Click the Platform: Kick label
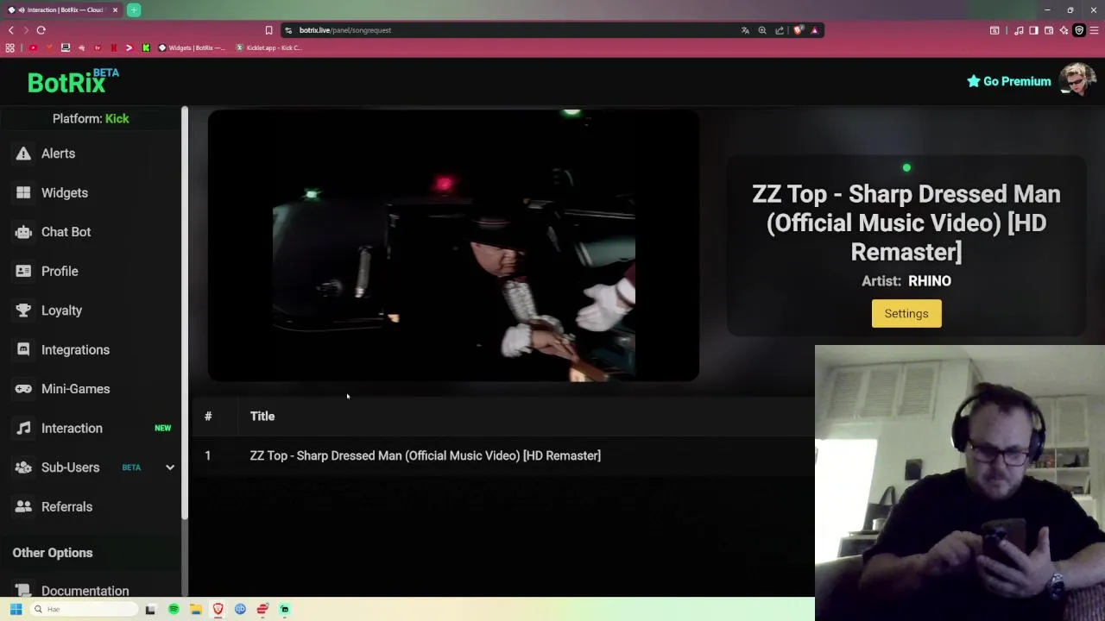Viewport: 1105px width, 621px height. (x=91, y=119)
